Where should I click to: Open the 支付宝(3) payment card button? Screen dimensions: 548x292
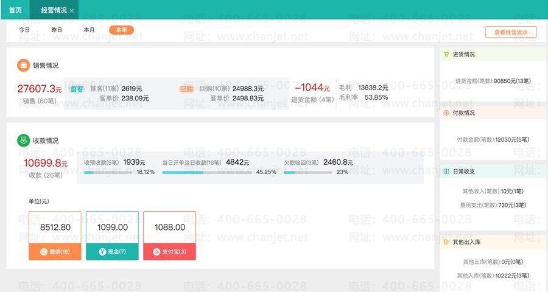click(x=169, y=251)
